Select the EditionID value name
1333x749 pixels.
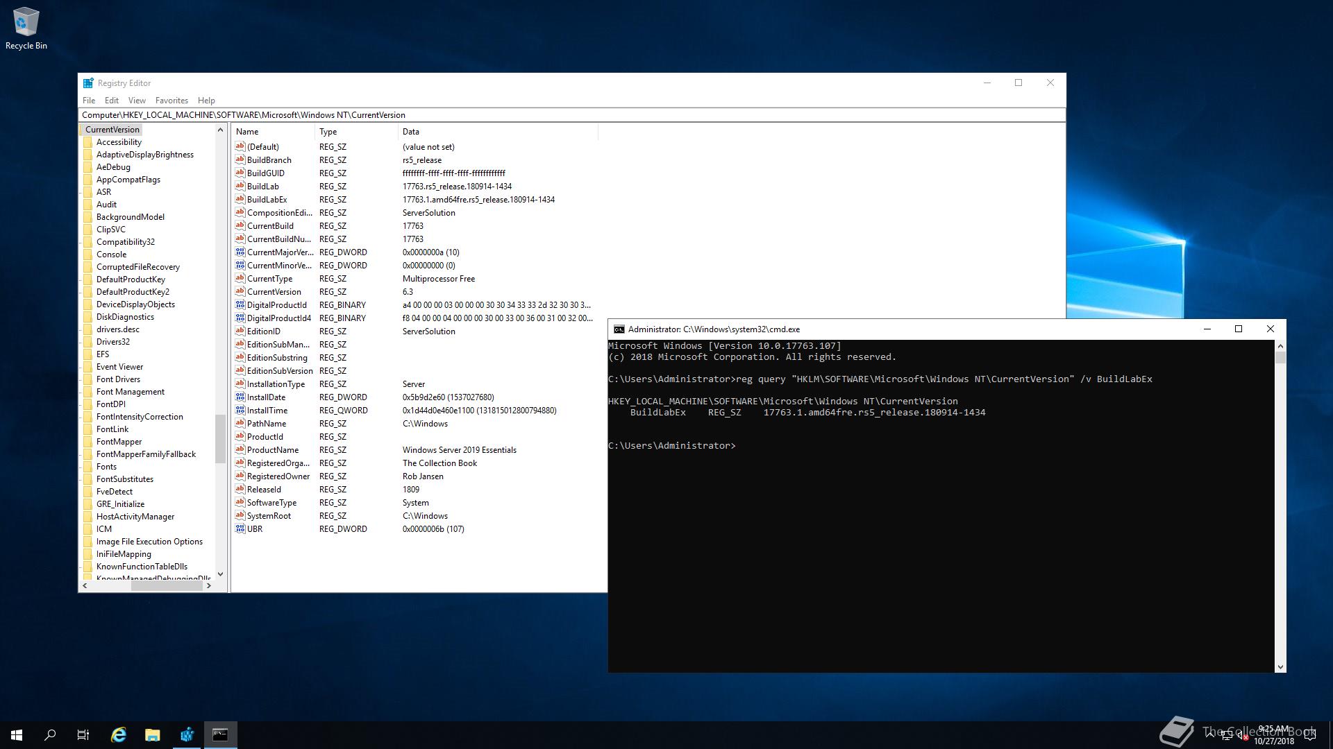[x=264, y=332]
